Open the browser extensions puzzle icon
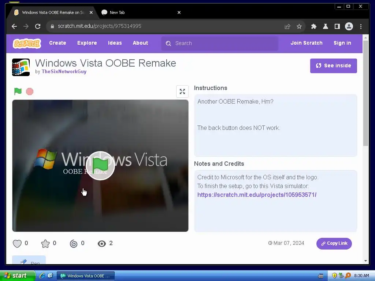Viewport: 375px width, 281px height. (x=313, y=26)
